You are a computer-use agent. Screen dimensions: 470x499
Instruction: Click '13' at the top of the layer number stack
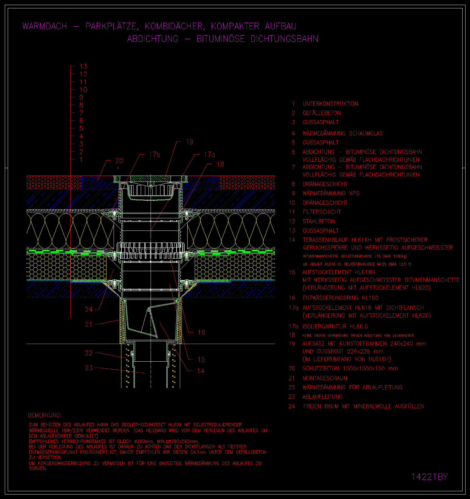pyautogui.click(x=83, y=67)
